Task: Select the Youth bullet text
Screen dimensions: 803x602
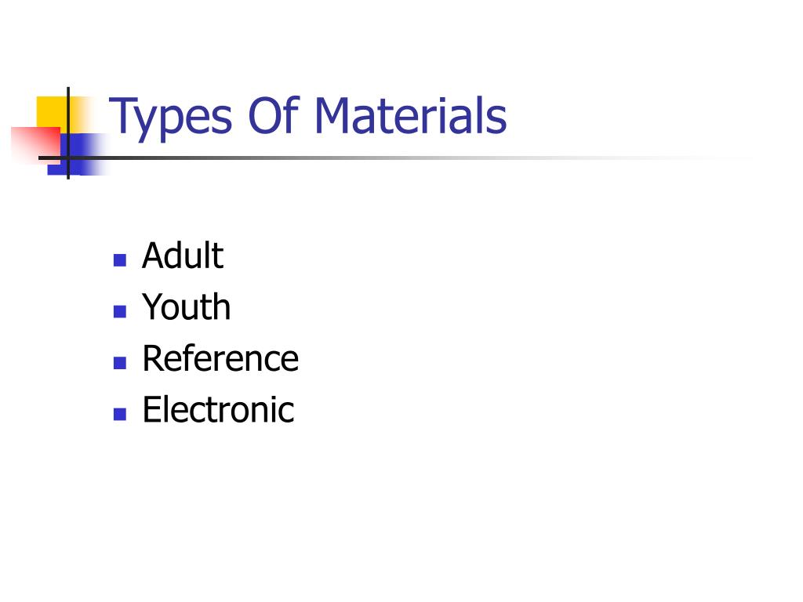Action: [187, 306]
